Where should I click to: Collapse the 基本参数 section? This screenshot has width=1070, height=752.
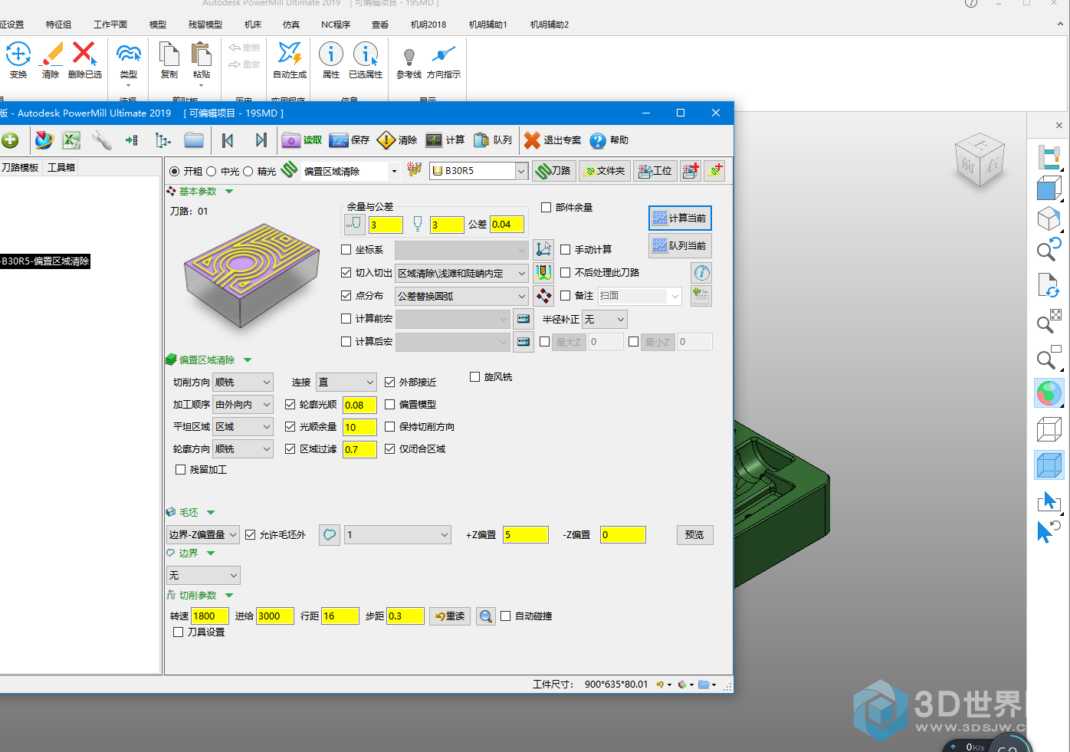229,192
